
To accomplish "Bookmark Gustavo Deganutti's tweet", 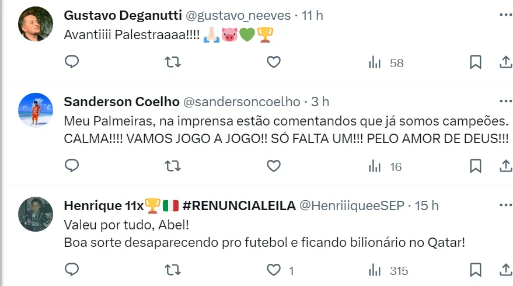I will click(x=476, y=62).
